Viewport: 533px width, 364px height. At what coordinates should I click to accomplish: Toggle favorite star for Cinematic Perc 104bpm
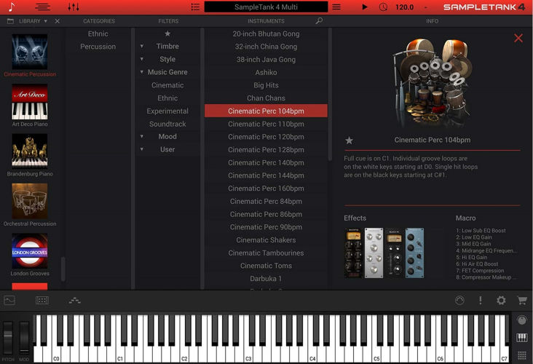point(349,140)
